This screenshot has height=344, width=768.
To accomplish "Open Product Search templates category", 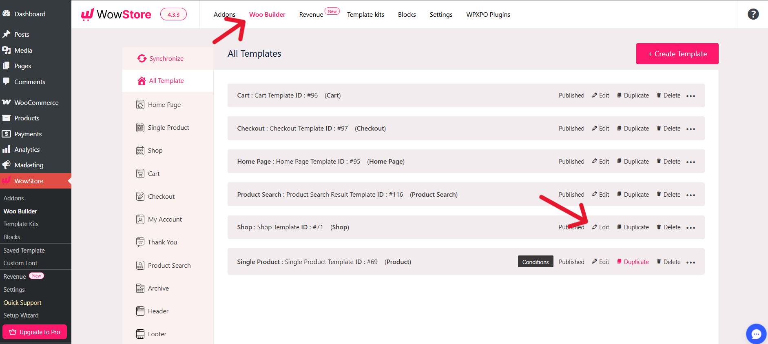I will (x=163, y=265).
